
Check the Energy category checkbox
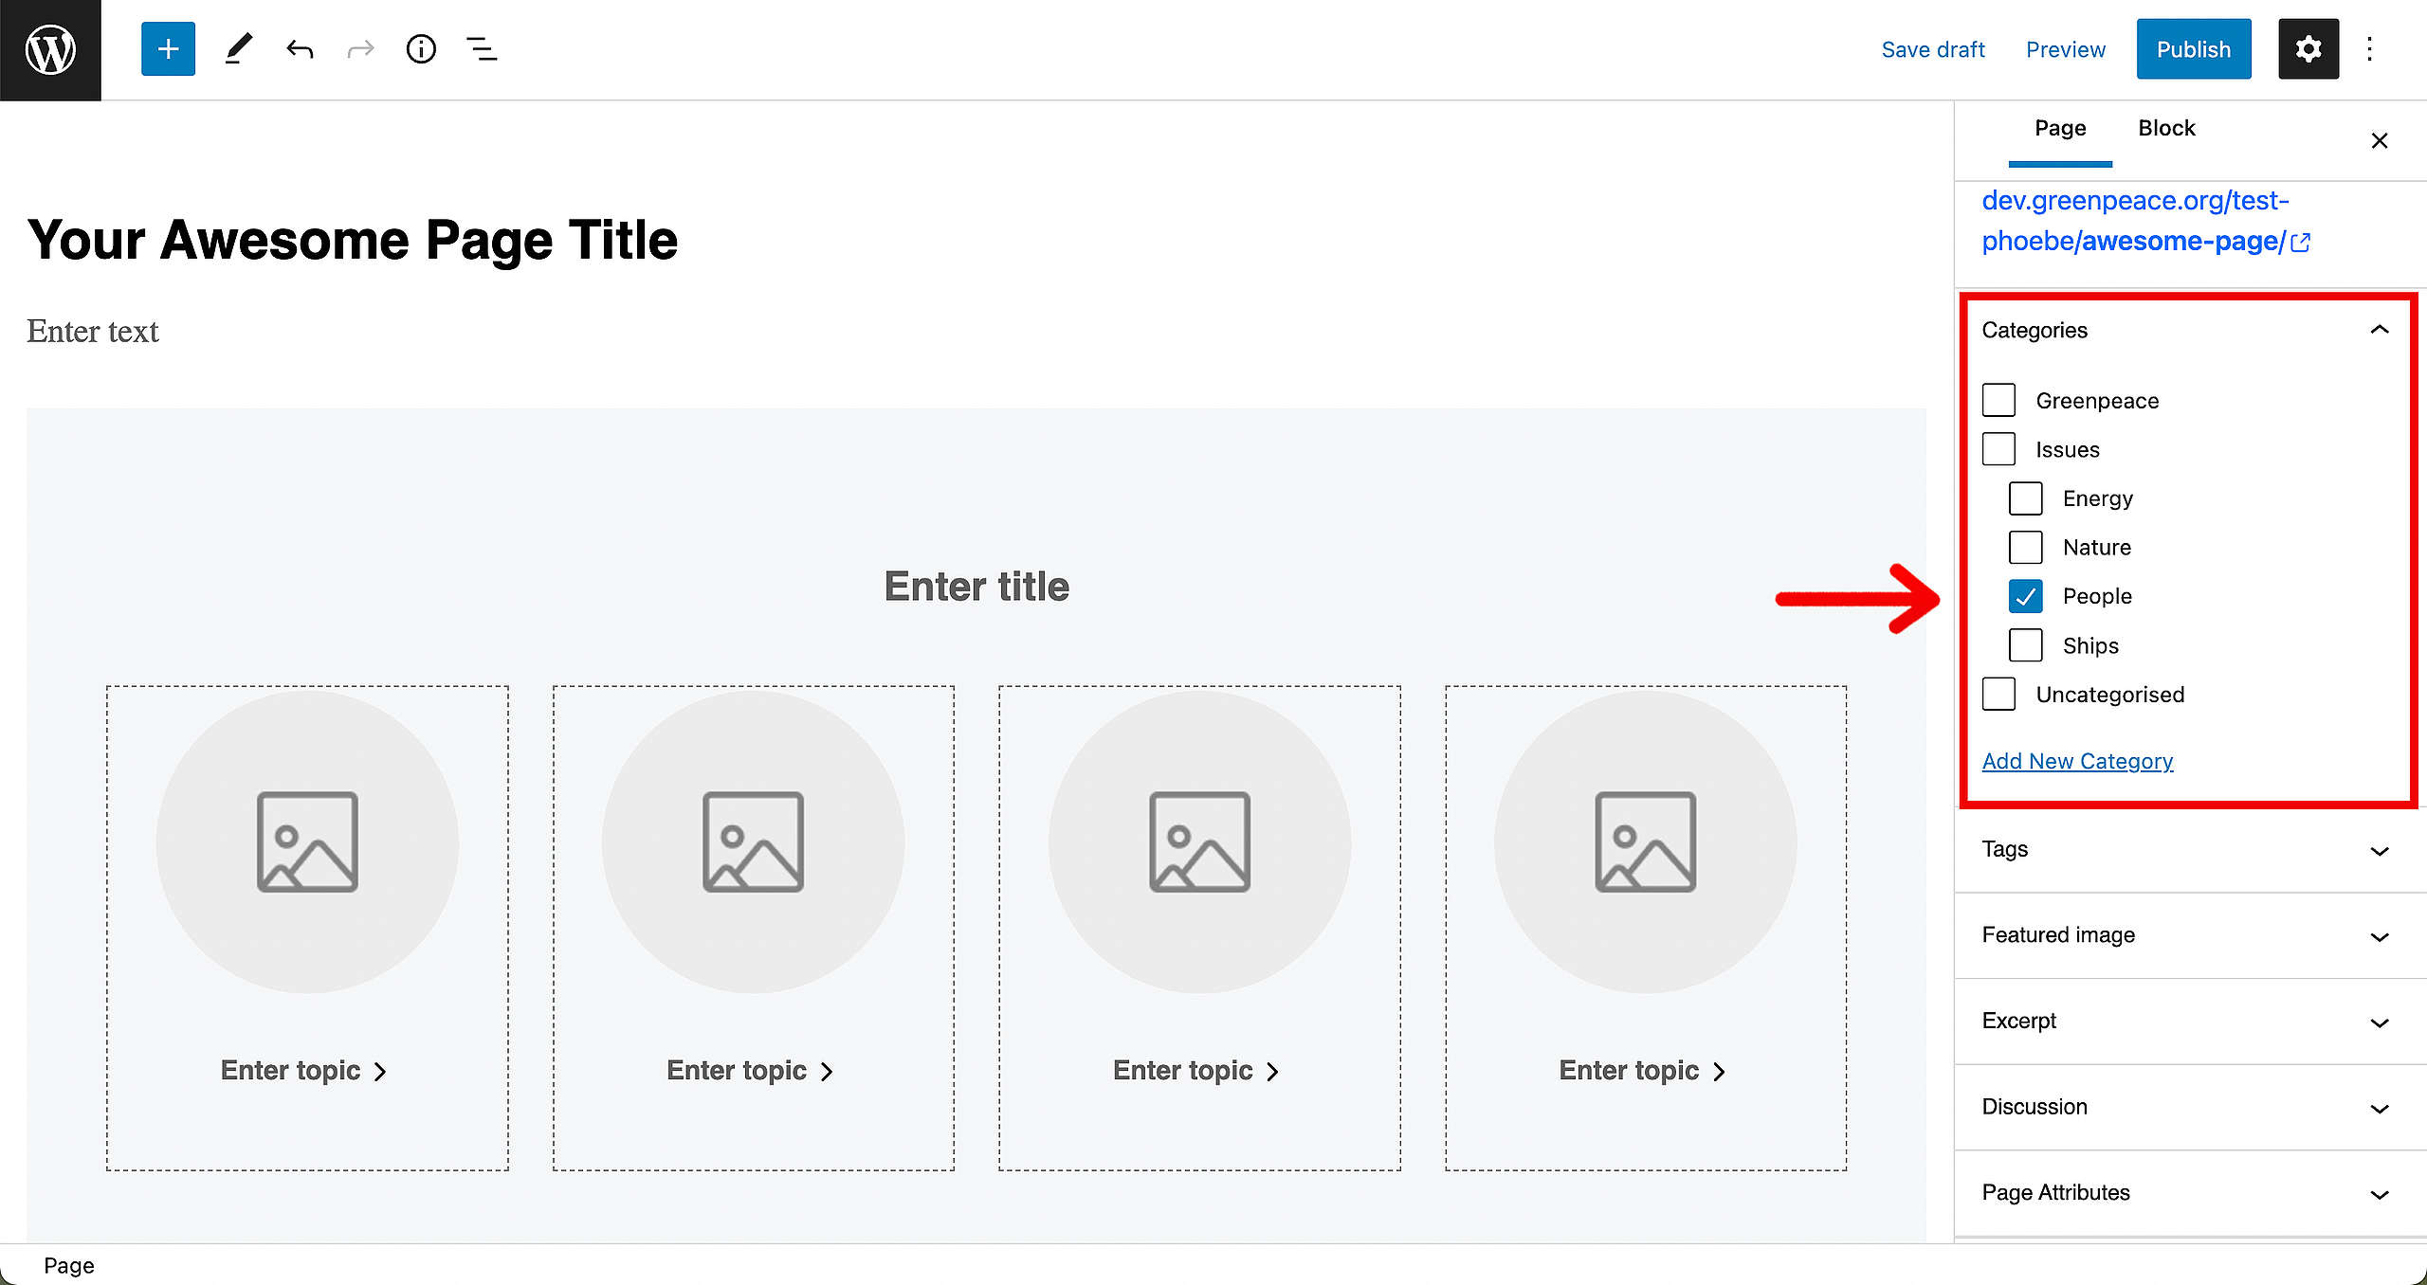pyautogui.click(x=2025, y=498)
